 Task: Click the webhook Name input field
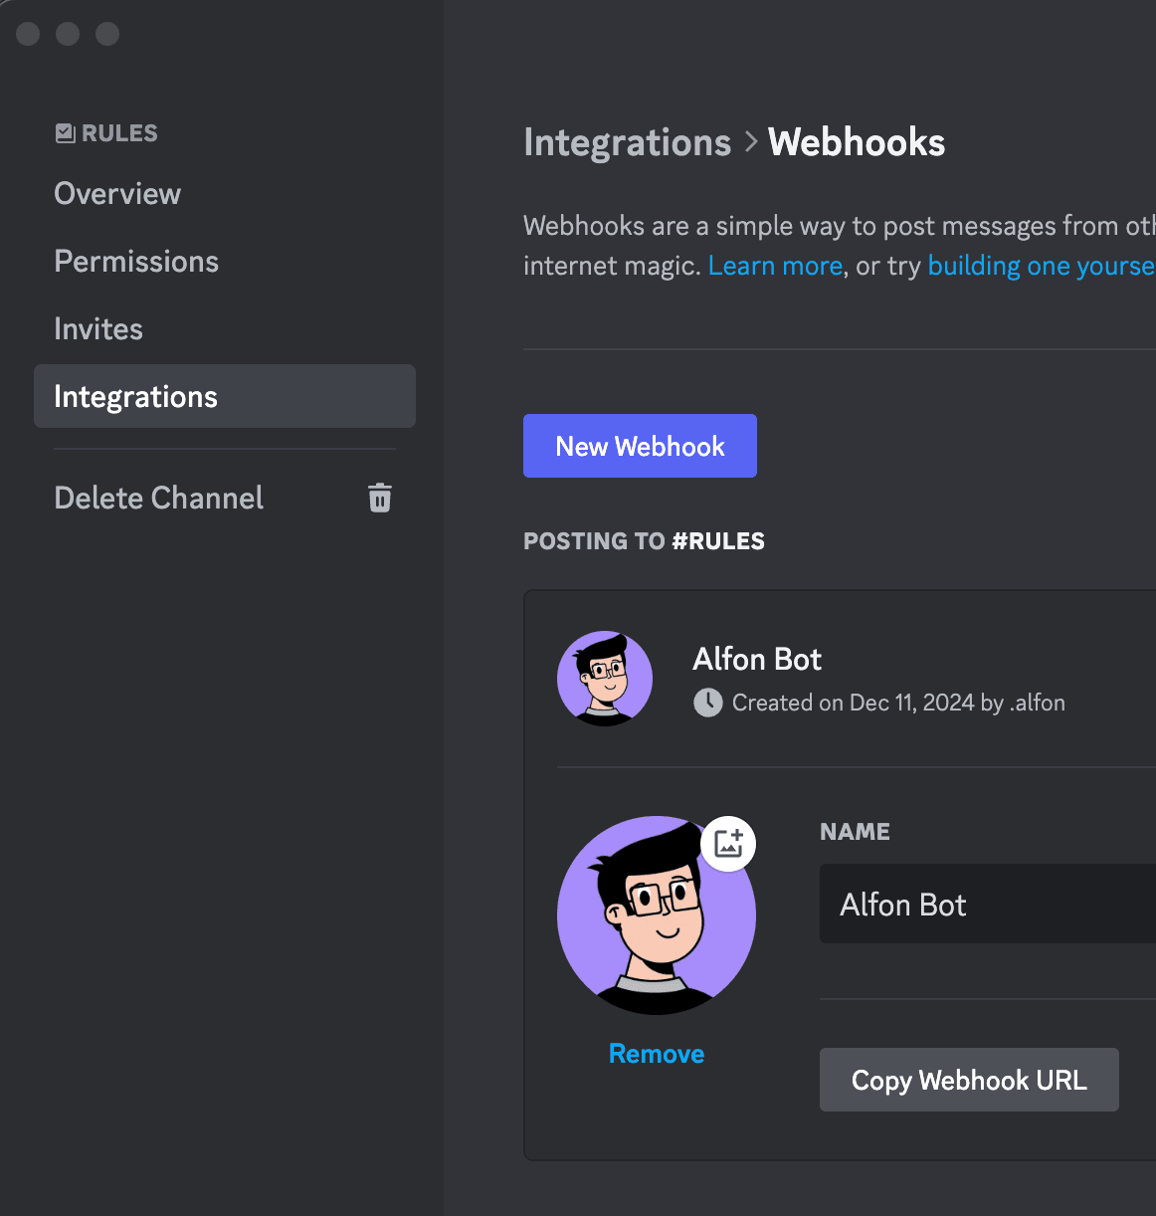[x=987, y=904]
